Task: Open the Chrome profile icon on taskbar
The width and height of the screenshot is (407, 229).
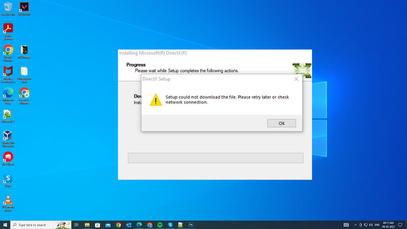Action: pyautogui.click(x=150, y=225)
